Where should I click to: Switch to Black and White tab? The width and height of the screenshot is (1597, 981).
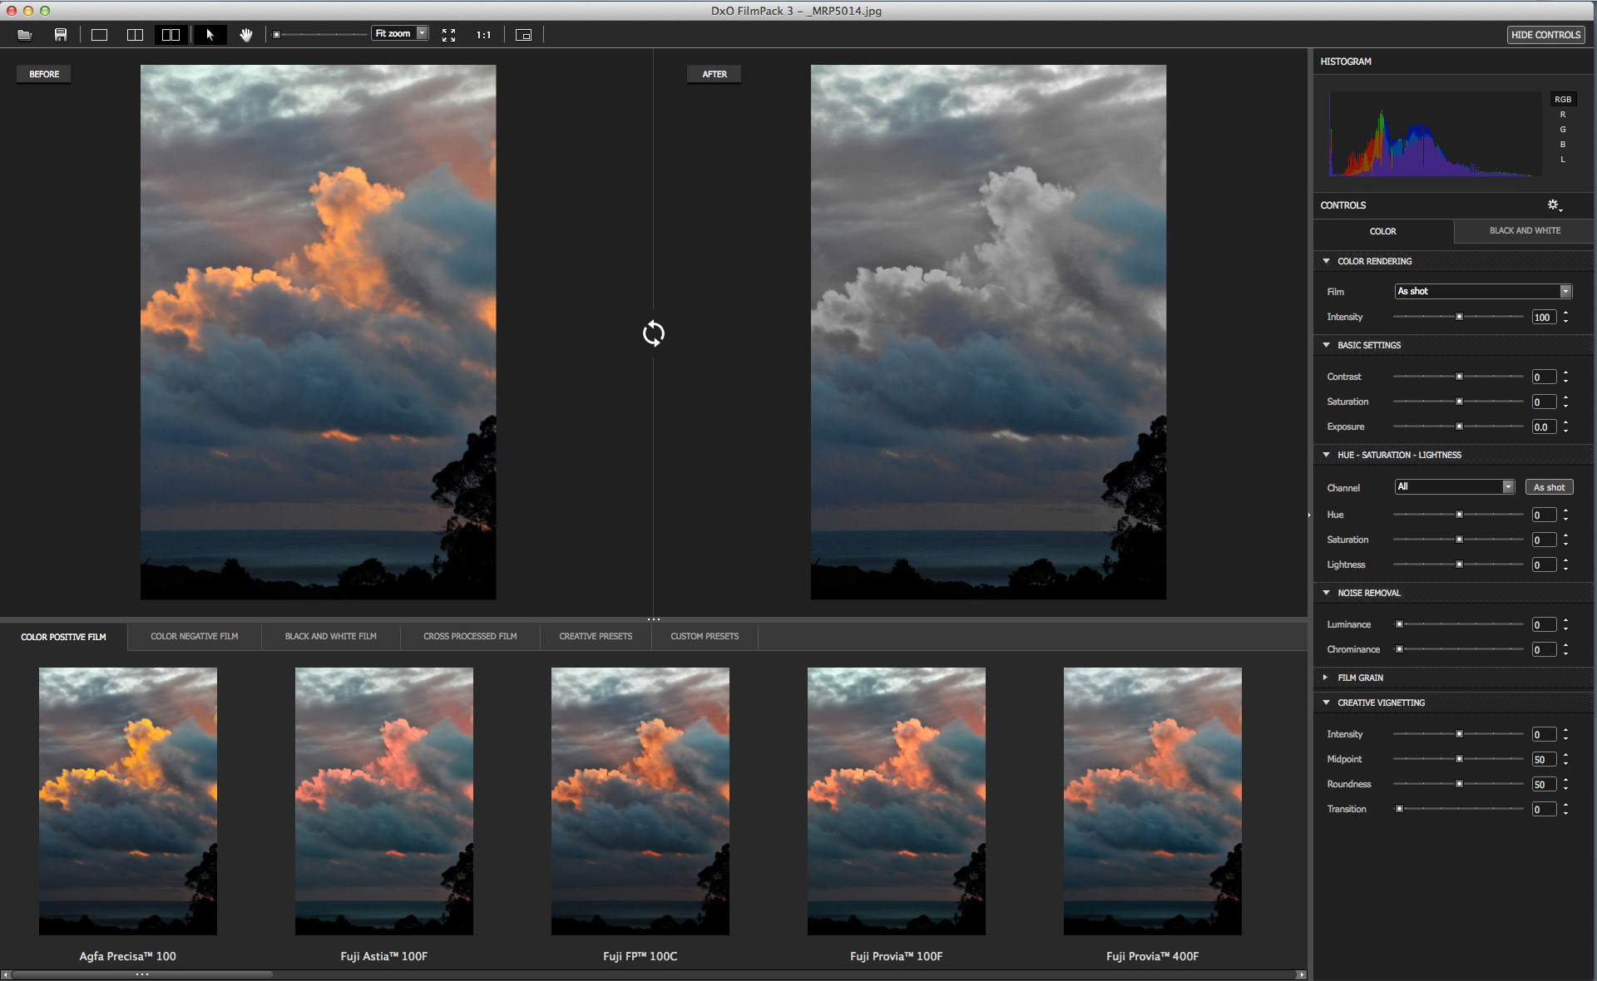click(1525, 231)
